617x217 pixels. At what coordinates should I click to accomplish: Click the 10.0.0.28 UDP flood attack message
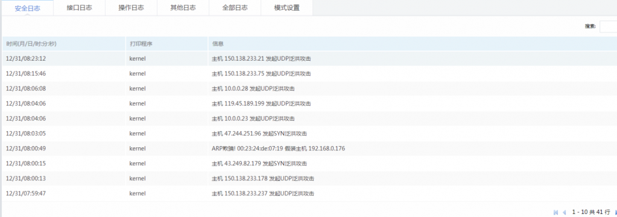pyautogui.click(x=253, y=89)
